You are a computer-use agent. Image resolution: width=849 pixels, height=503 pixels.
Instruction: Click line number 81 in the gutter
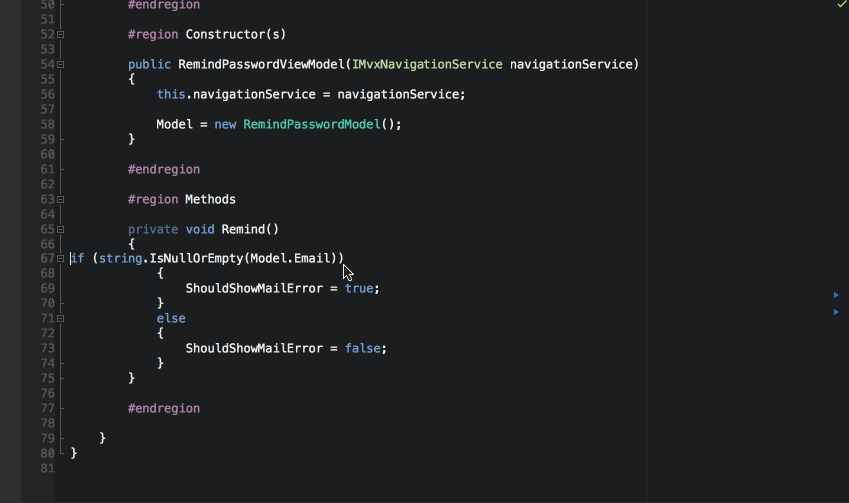pos(48,468)
